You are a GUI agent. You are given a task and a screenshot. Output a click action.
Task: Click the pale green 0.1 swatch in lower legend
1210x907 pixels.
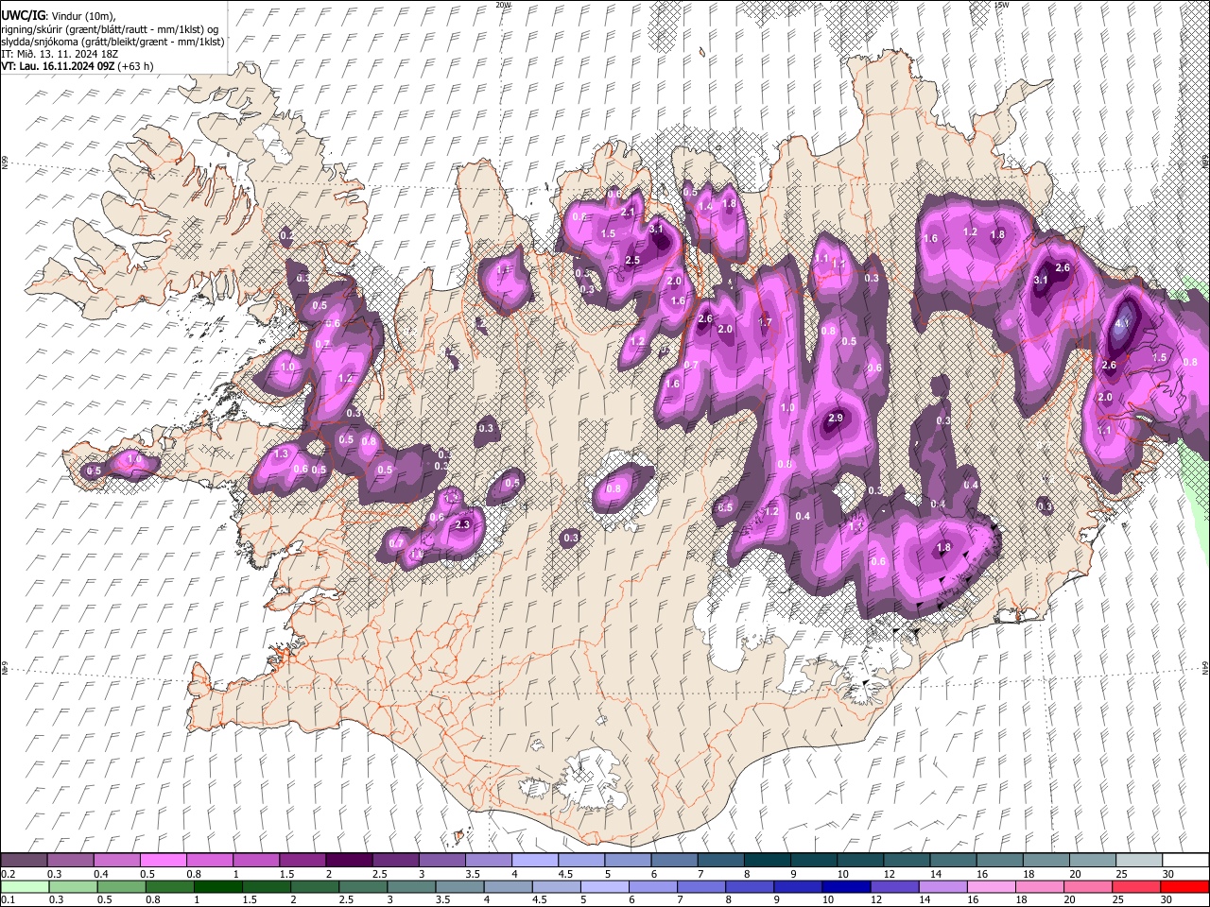tap(24, 886)
